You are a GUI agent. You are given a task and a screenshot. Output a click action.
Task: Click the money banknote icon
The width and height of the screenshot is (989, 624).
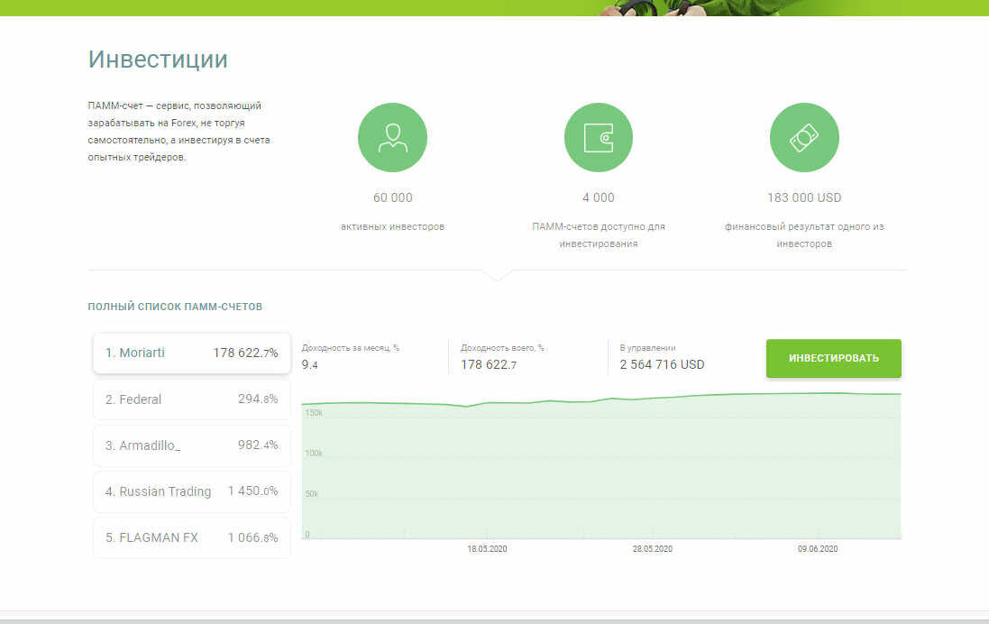[804, 138]
